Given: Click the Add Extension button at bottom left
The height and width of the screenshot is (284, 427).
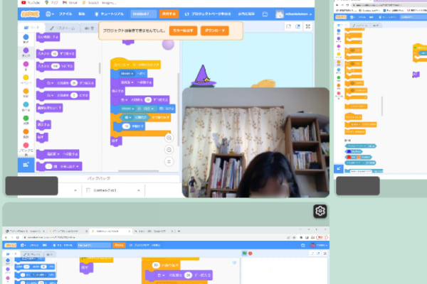Looking at the screenshot, I should coord(26,165).
